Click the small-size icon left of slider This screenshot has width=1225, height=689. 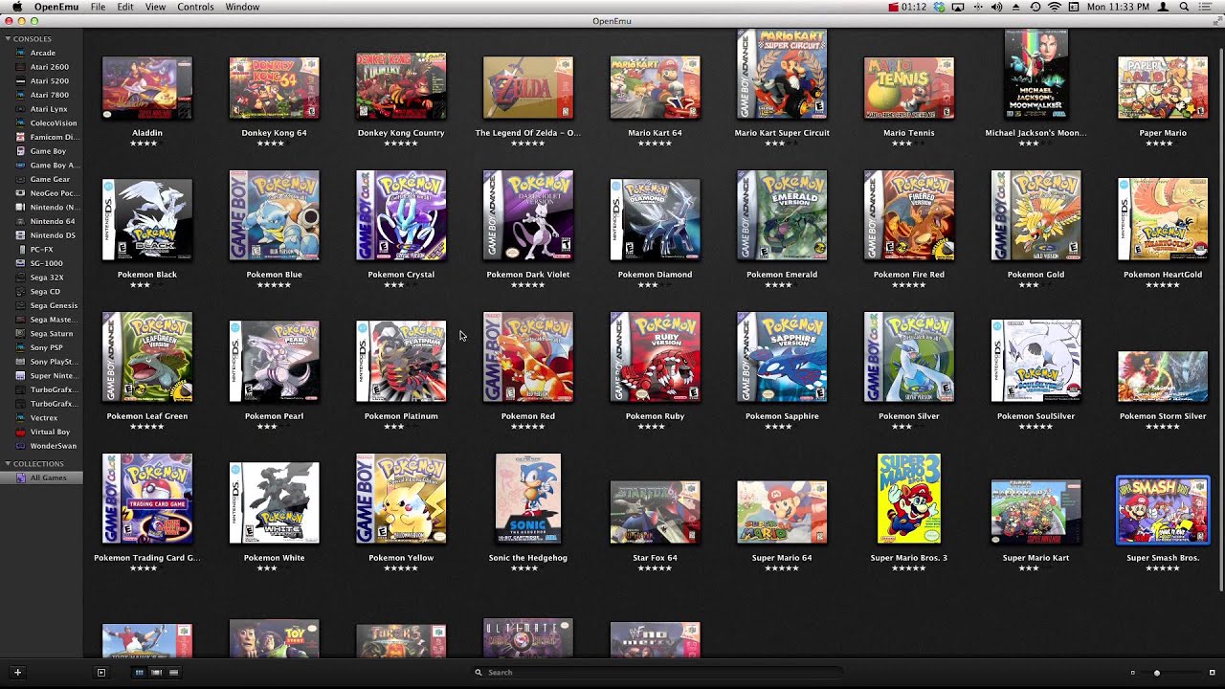[x=1132, y=673]
